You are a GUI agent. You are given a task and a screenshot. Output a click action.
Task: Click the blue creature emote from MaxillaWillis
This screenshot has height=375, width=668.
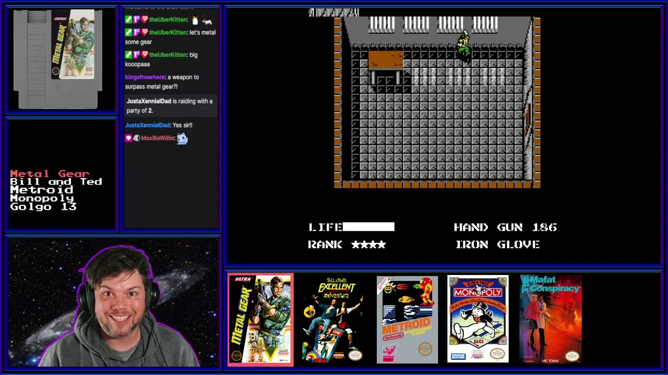pos(182,139)
